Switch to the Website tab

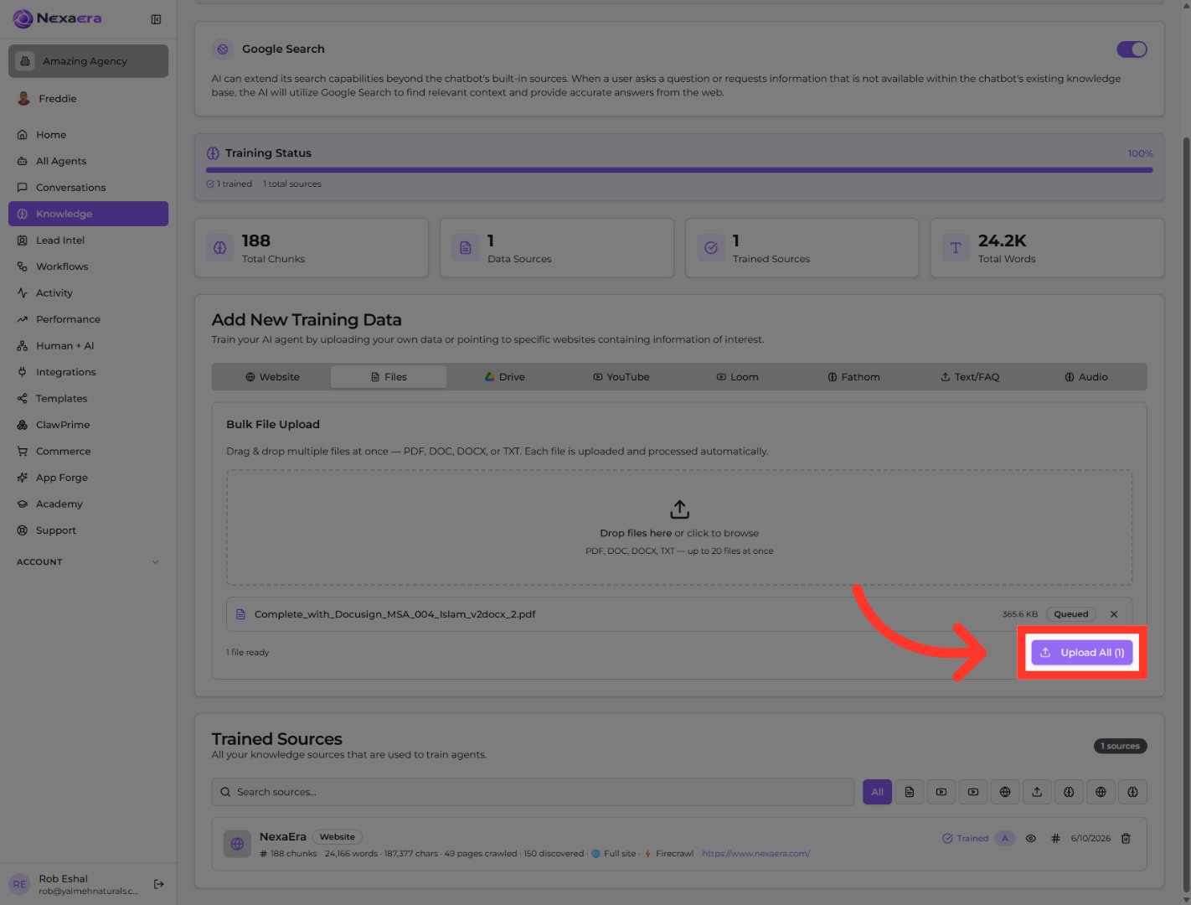tap(272, 377)
